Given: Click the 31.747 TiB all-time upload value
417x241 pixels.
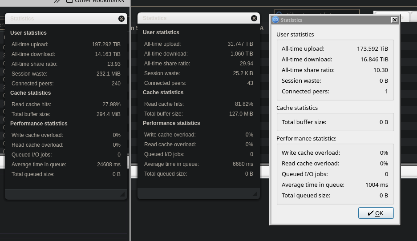Looking at the screenshot, I should tap(240, 44).
